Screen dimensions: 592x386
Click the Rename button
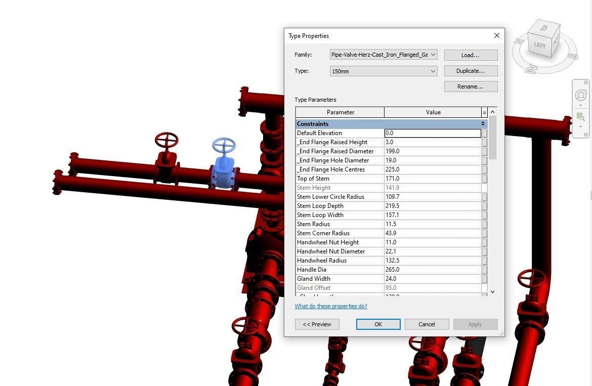471,87
